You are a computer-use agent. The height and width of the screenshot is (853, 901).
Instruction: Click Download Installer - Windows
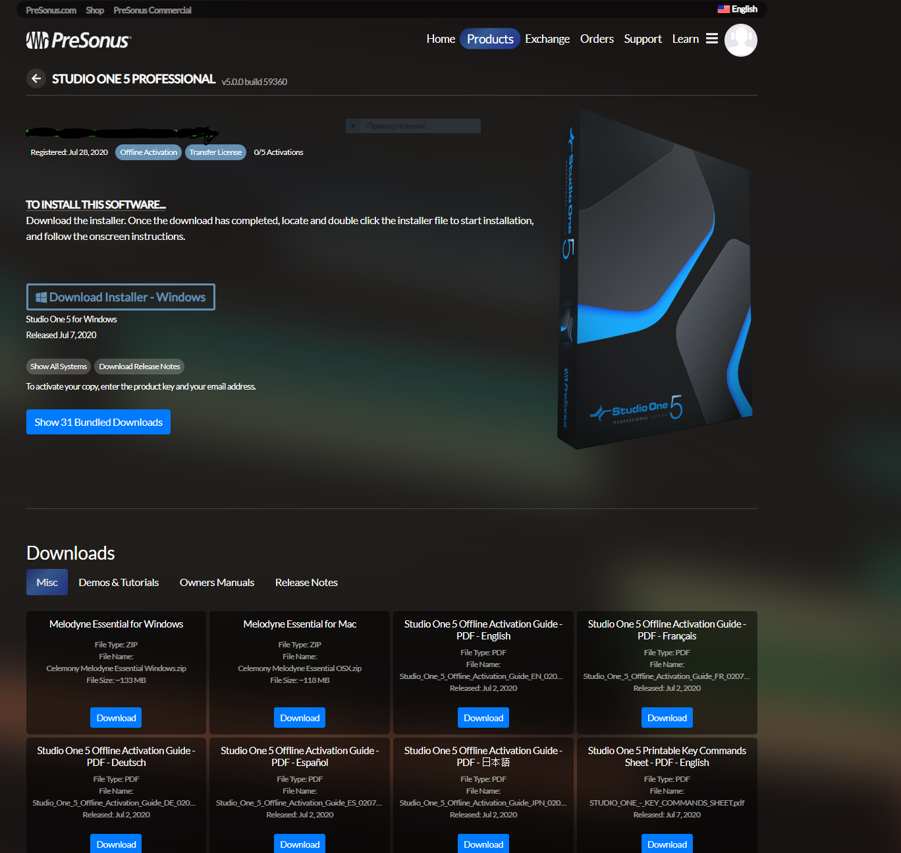121,297
